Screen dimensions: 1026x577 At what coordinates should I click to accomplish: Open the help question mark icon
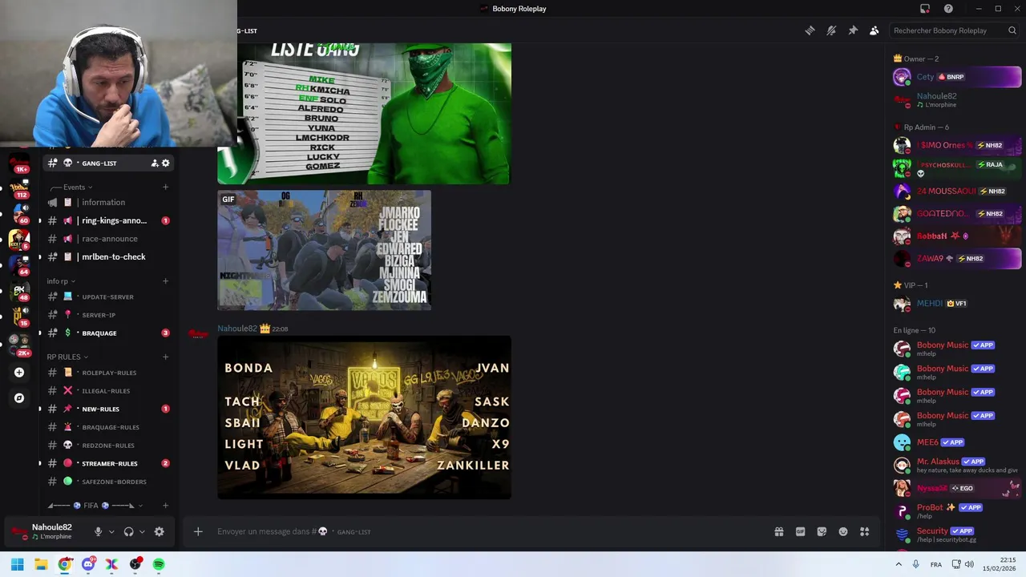[x=948, y=9]
